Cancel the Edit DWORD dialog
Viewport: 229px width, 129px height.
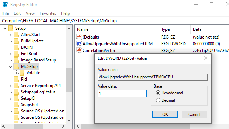coord(194,114)
